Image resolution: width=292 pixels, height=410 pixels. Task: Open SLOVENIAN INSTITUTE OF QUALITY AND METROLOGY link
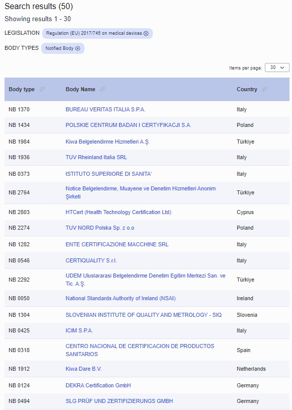coord(144,315)
